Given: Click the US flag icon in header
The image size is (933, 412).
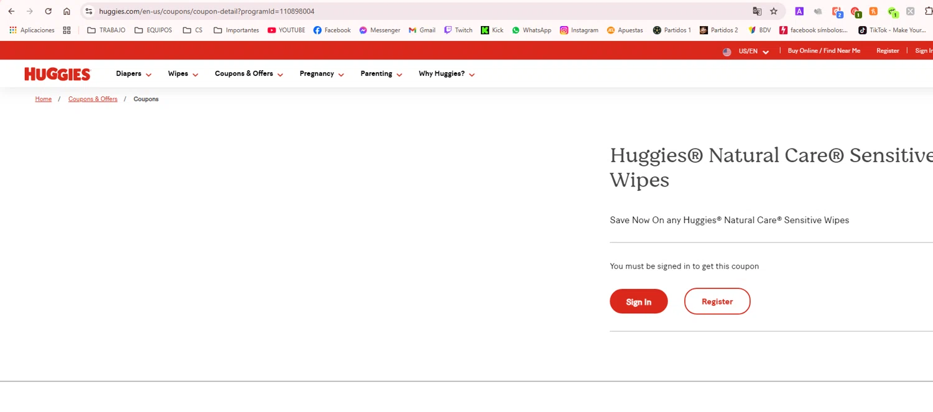Looking at the screenshot, I should pyautogui.click(x=726, y=52).
